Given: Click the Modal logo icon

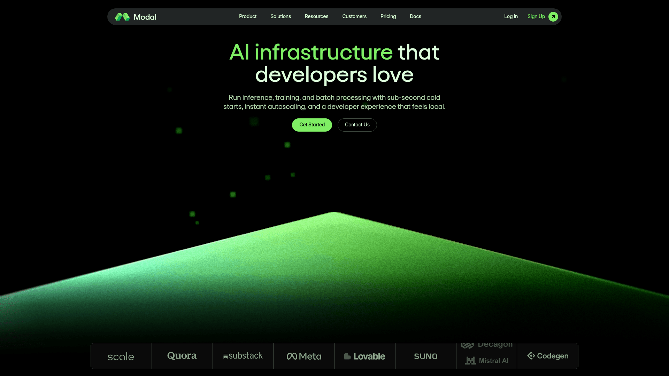Looking at the screenshot, I should tap(122, 16).
